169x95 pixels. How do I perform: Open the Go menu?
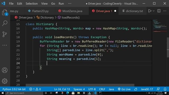pos(53,3)
